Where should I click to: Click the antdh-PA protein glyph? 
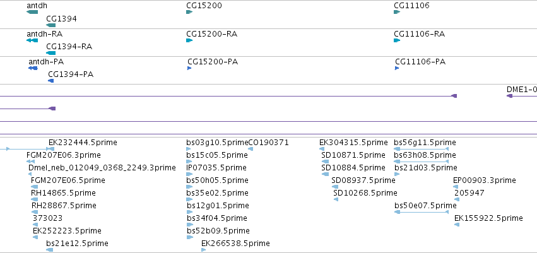(x=33, y=68)
